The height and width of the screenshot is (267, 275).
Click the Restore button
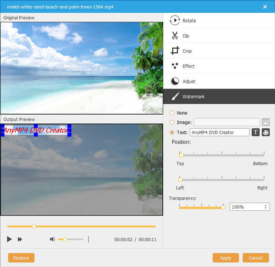21,258
